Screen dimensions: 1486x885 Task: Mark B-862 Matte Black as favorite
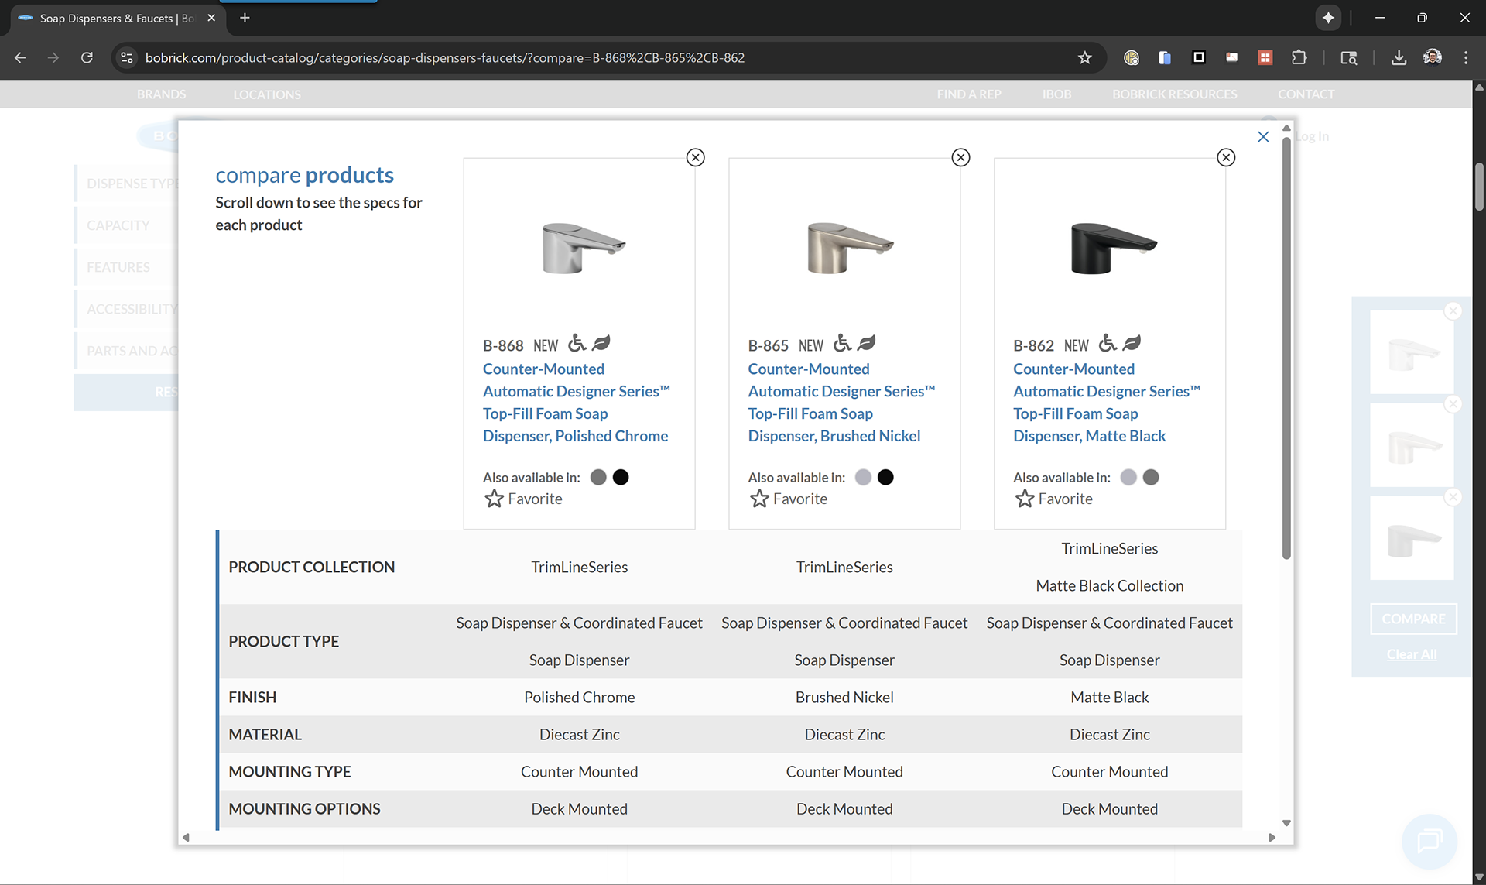click(x=1053, y=499)
